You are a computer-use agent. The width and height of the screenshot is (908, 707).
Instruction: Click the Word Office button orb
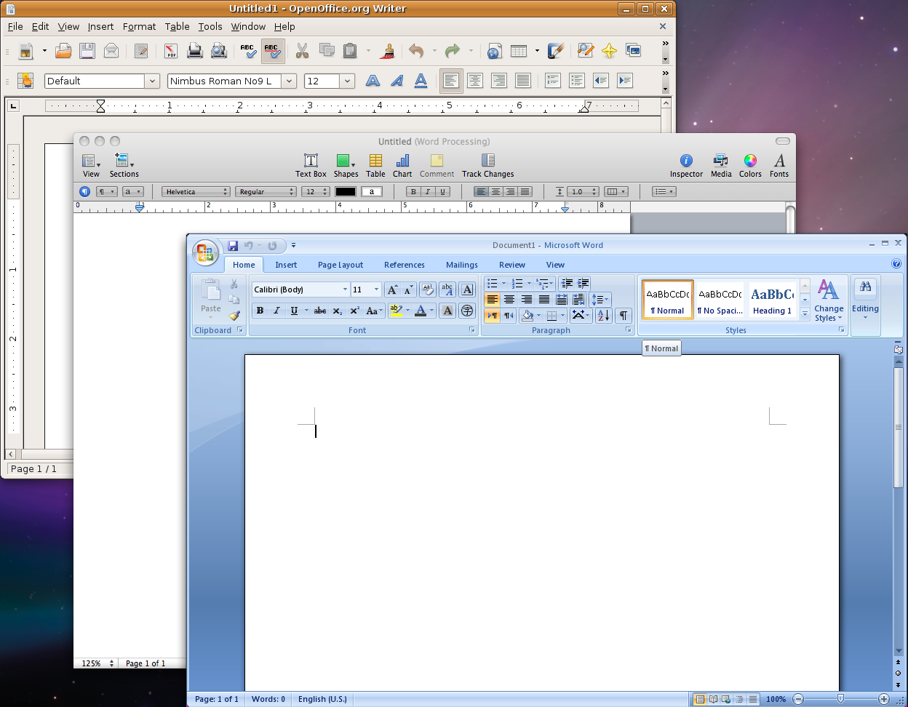(205, 253)
